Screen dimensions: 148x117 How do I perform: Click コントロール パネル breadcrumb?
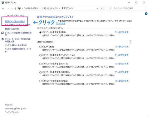click(x=31, y=8)
